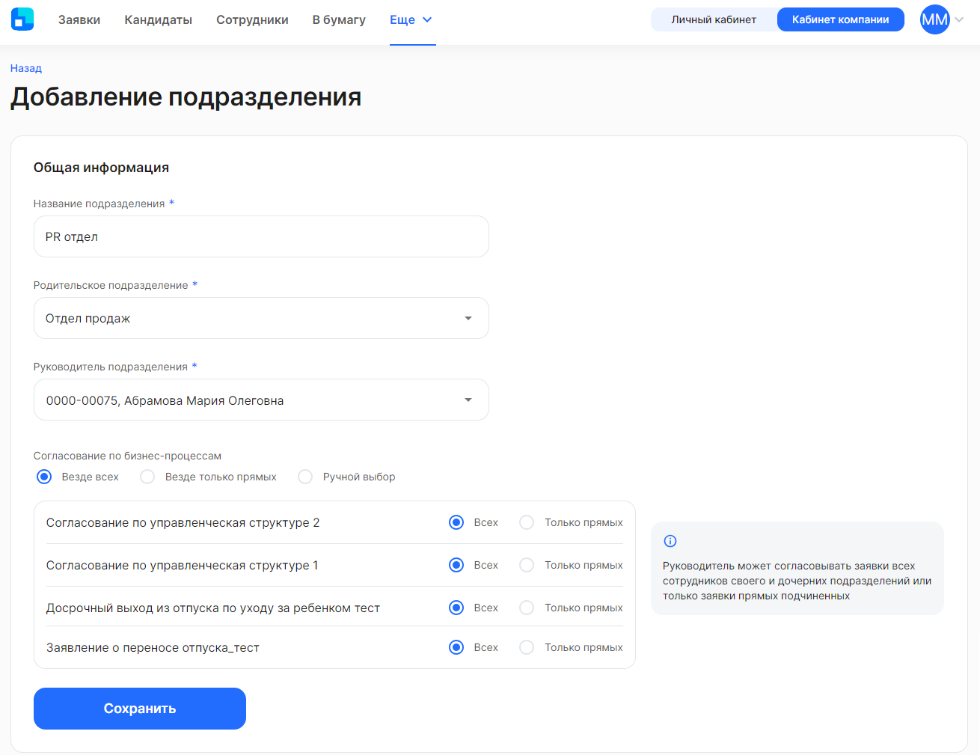This screenshot has width=980, height=755.
Task: Select Всех for Заявление о переносе отпуска_тест
Action: click(x=456, y=647)
